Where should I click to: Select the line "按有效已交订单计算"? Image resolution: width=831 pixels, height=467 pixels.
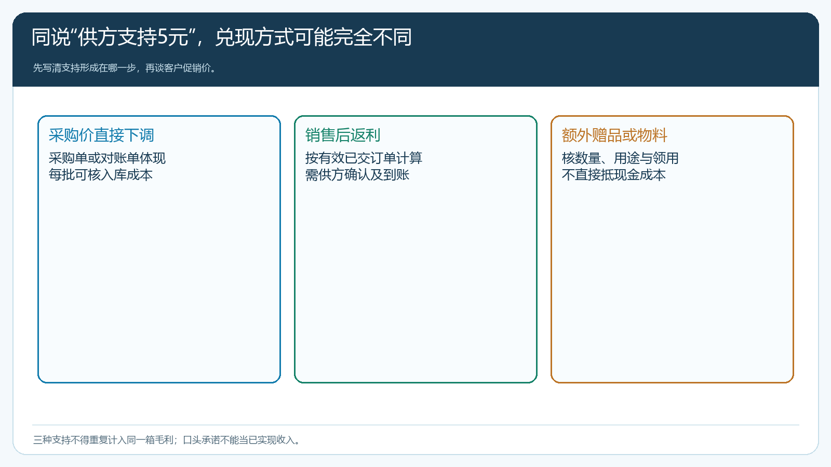(x=364, y=158)
